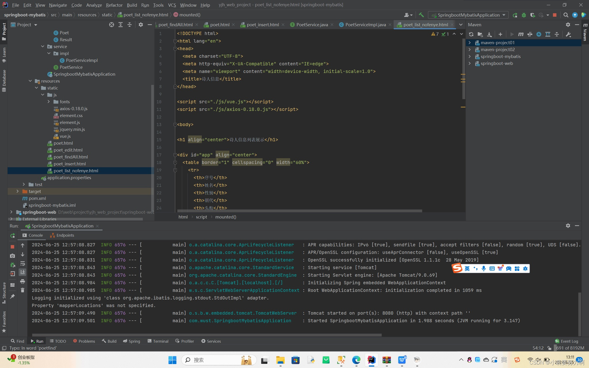Click the IDE update arrow icon
Screen dimensions: 589x368
click(x=575, y=15)
